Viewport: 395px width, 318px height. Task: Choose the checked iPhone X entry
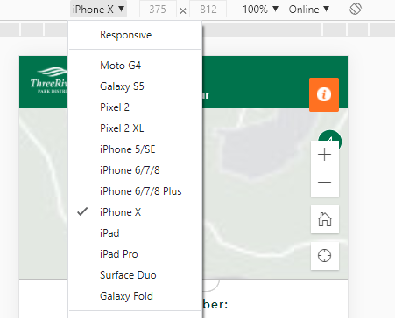click(135, 212)
